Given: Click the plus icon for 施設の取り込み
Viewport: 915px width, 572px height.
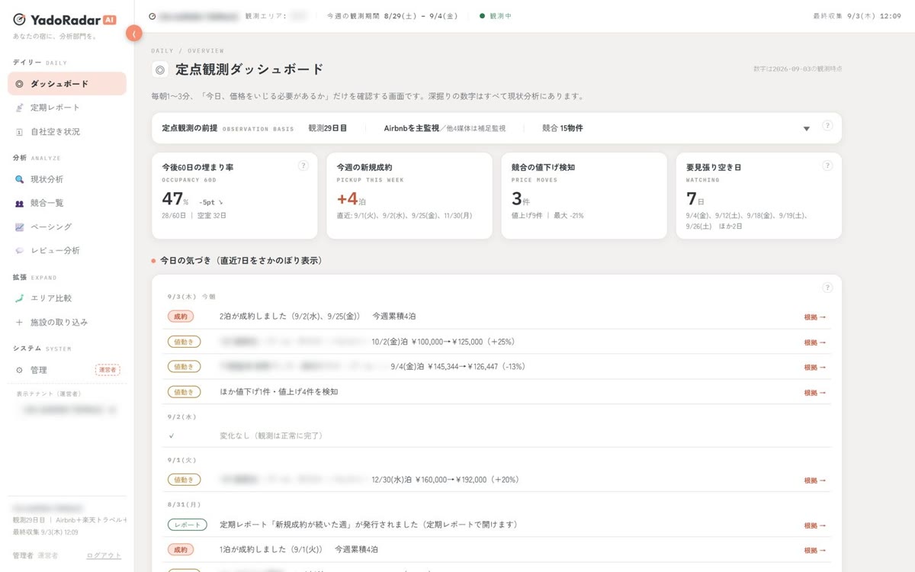Looking at the screenshot, I should coord(20,322).
